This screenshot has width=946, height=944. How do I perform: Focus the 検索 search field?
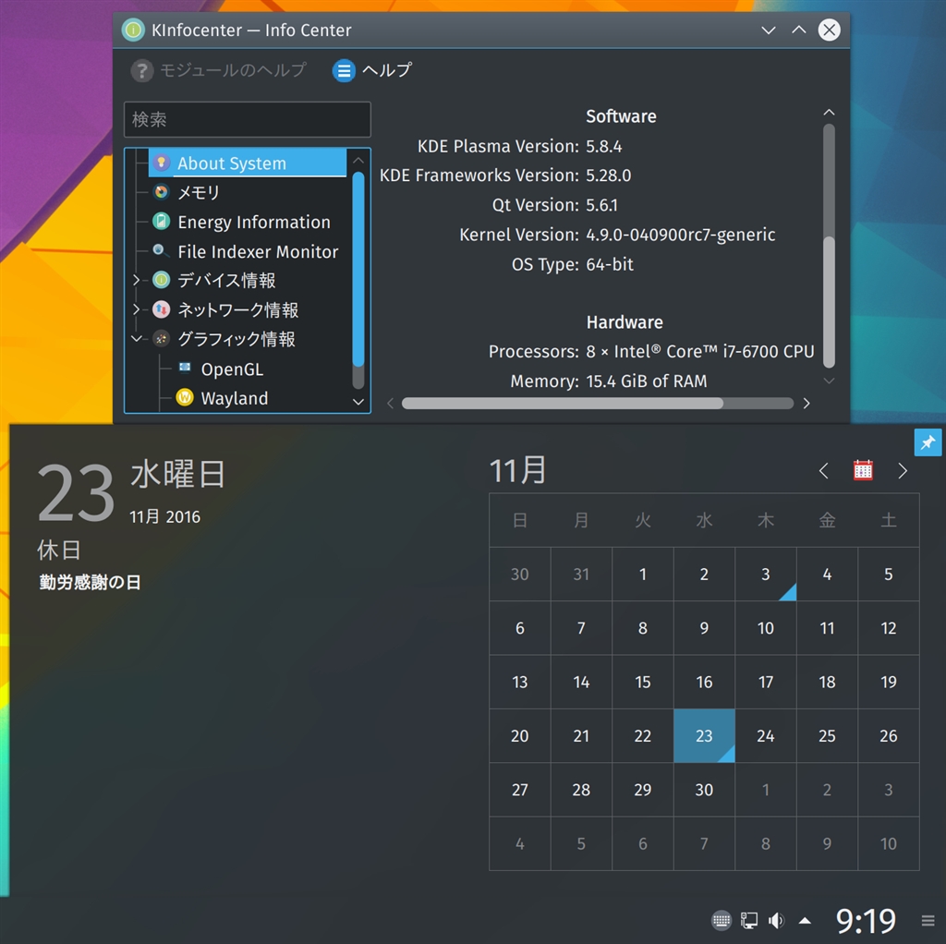248,119
